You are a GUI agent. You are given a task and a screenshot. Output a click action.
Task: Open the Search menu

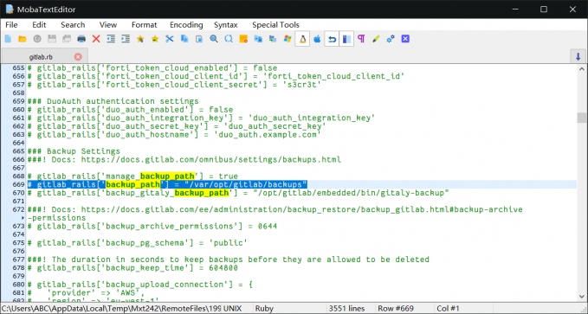(x=73, y=25)
